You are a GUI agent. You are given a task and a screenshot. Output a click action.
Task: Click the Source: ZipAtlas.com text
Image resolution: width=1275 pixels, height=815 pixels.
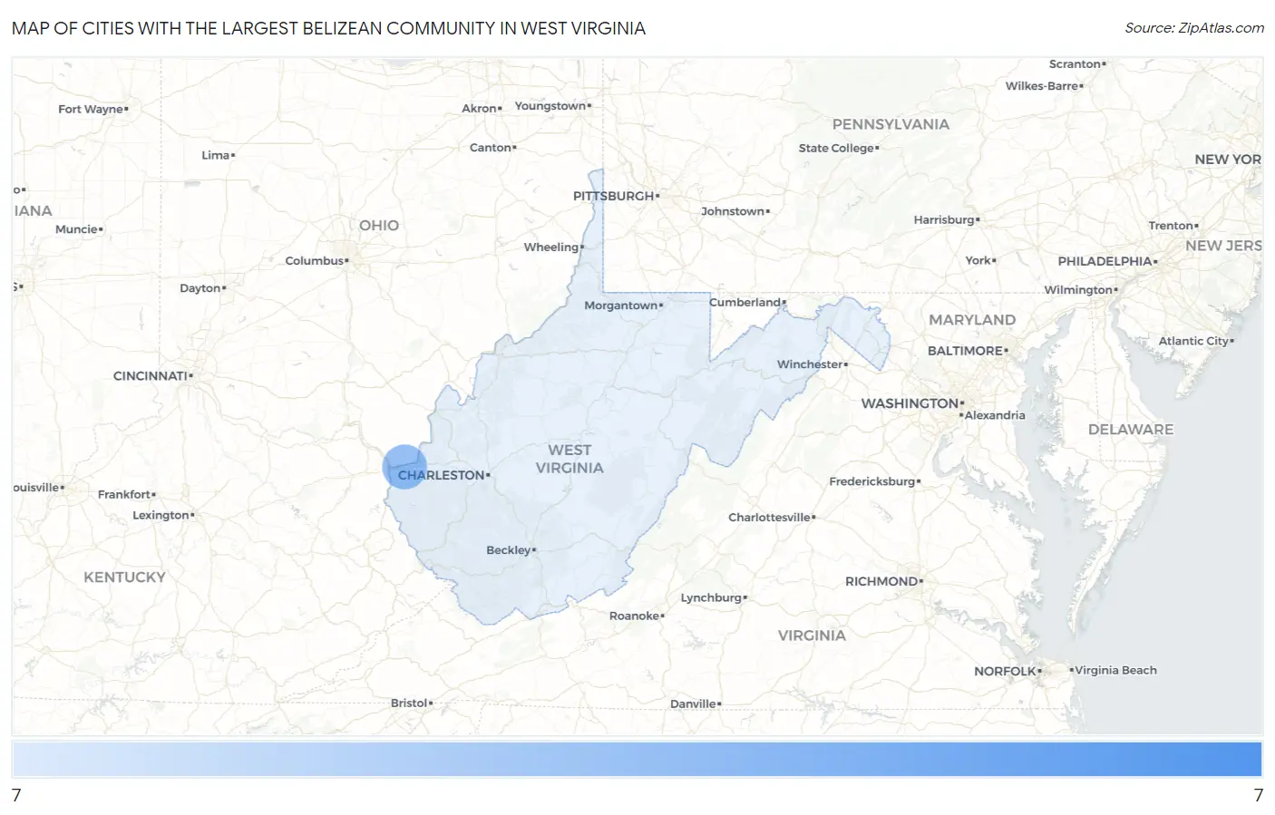(x=1193, y=28)
